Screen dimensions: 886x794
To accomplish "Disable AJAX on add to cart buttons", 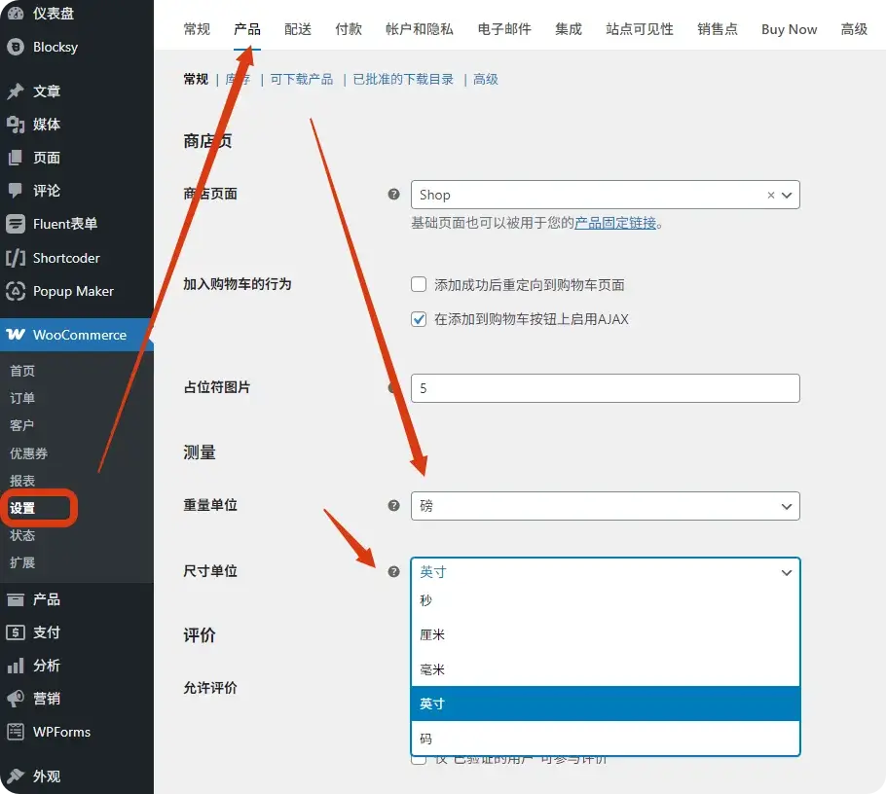I will point(419,317).
